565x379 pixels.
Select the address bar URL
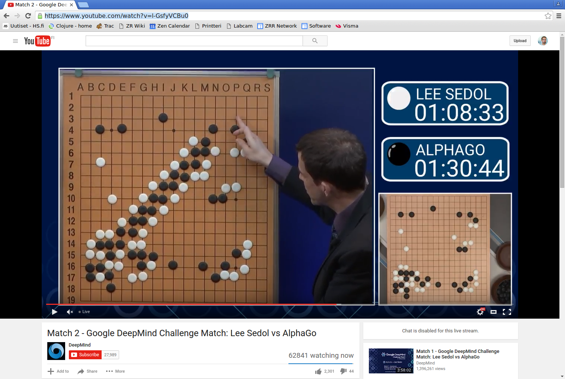(x=116, y=16)
